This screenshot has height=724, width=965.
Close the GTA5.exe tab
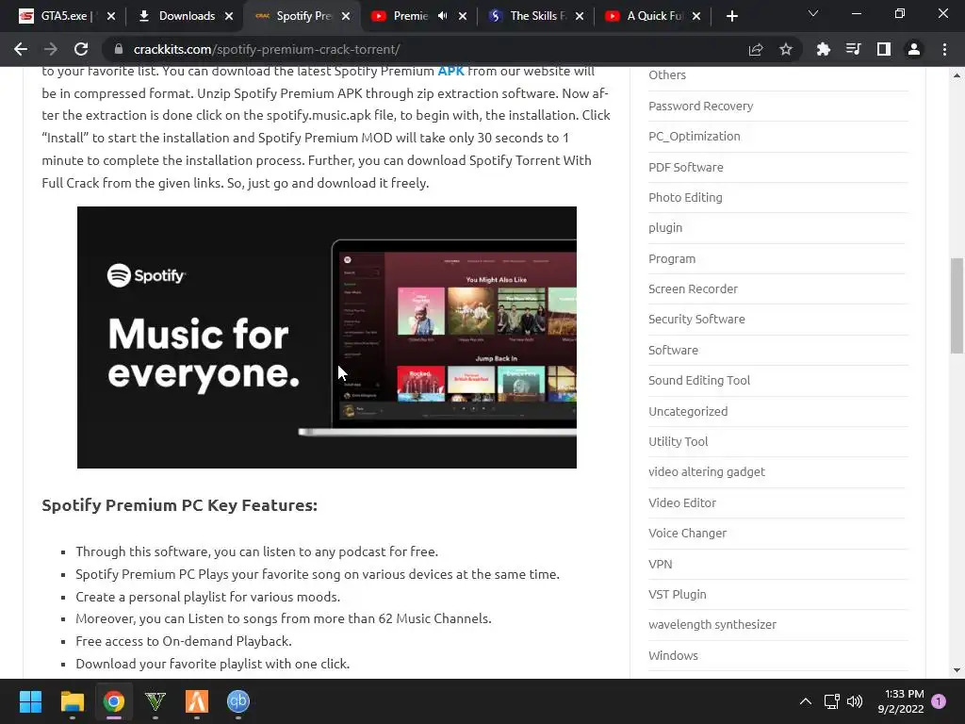coord(111,16)
